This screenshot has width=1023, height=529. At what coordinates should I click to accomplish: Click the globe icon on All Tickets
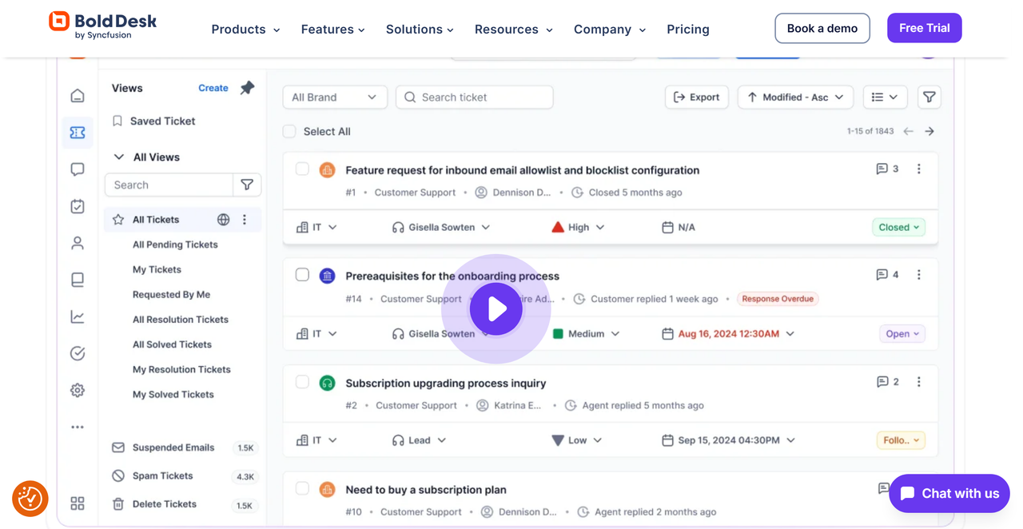pyautogui.click(x=224, y=219)
